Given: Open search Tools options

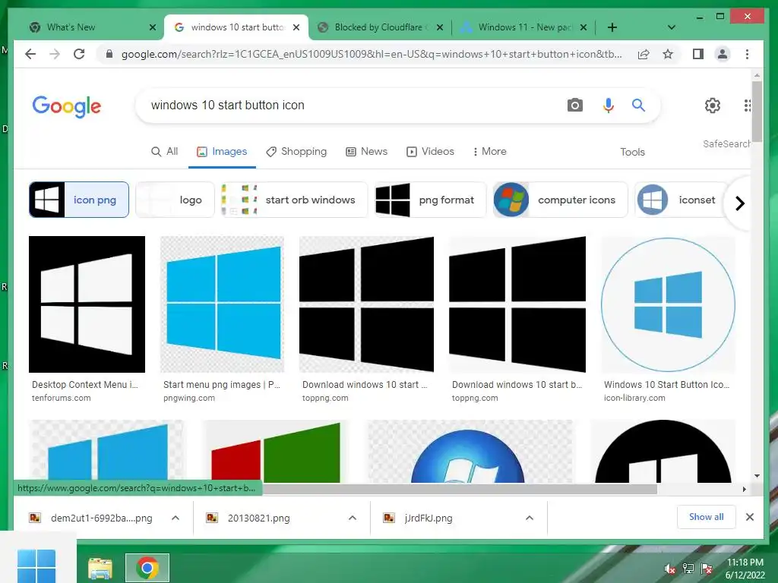Looking at the screenshot, I should click(x=632, y=152).
